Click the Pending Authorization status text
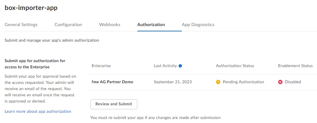 (243, 82)
